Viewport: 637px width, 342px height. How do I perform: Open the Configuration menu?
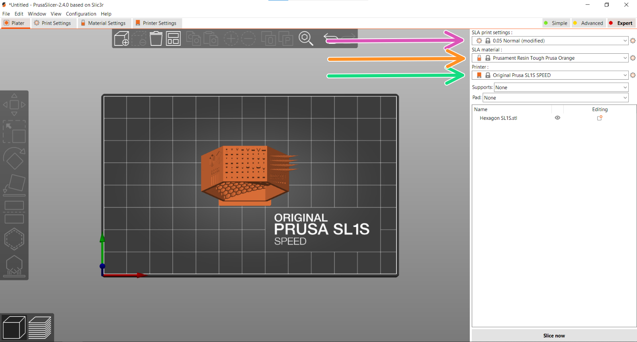[x=81, y=14]
